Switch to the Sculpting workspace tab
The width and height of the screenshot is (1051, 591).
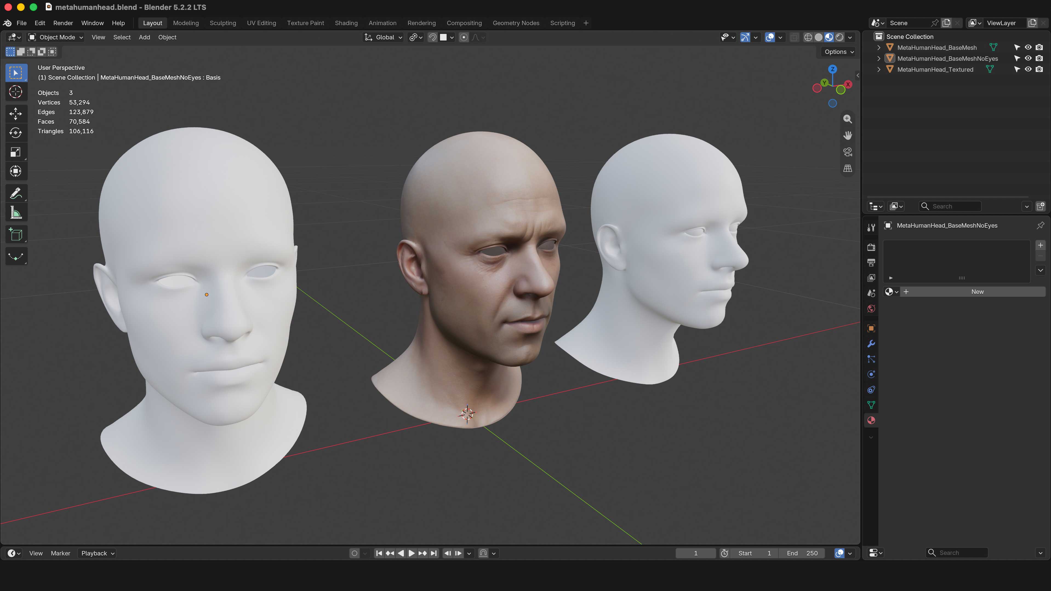[223, 23]
